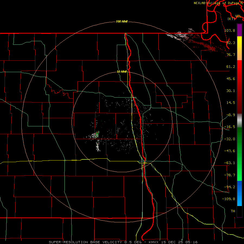
Task: Select the -94.2 velocity scale value
Action: (x=230, y=187)
